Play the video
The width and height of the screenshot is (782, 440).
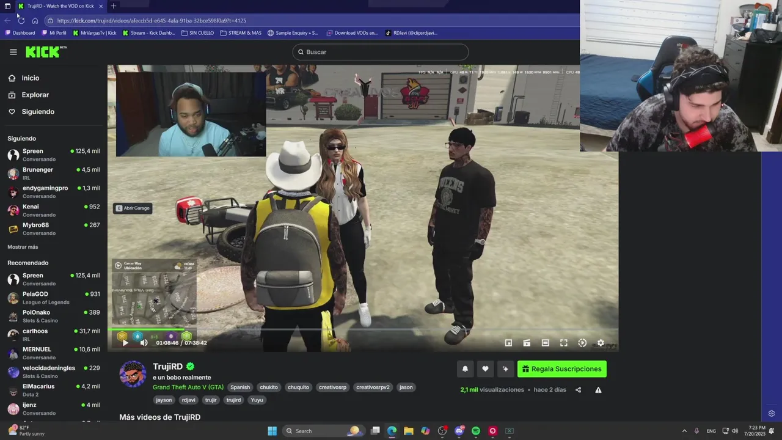pos(125,343)
